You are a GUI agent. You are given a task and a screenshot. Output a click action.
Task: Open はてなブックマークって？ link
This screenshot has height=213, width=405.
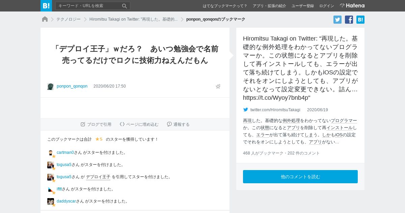tap(225, 6)
